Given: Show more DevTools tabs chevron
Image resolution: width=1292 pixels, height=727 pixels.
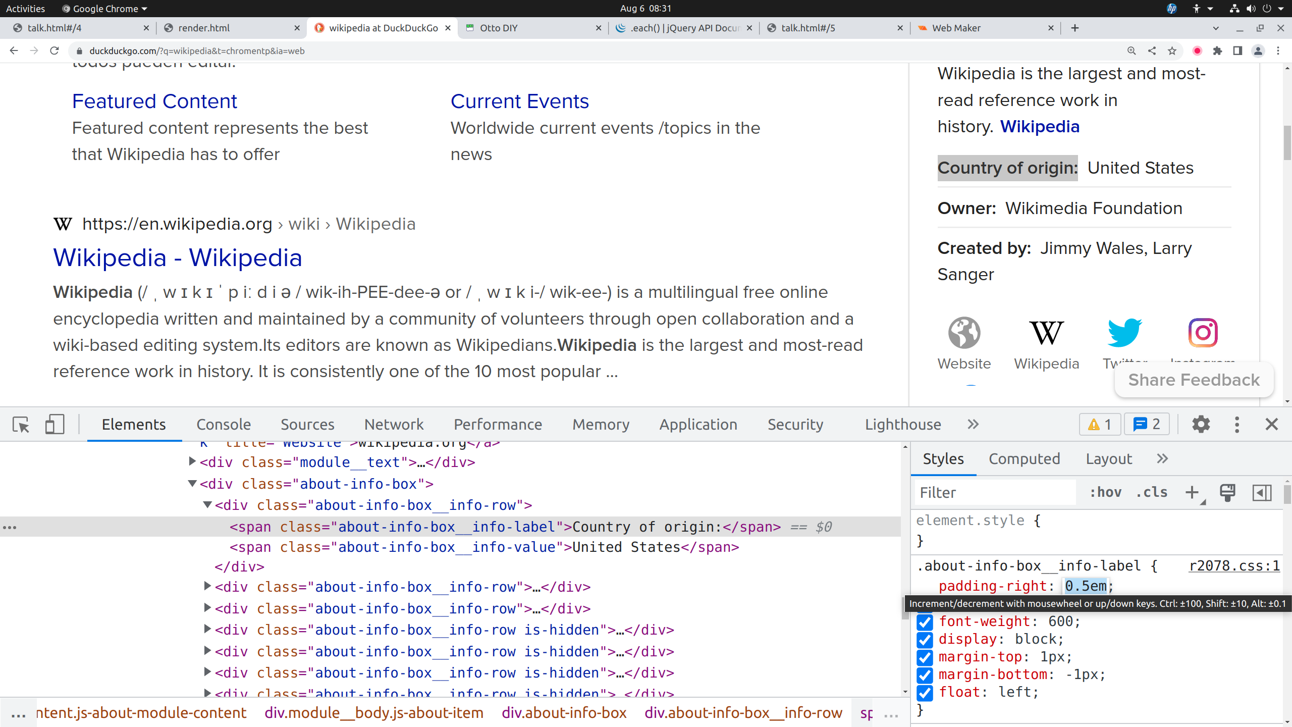Looking at the screenshot, I should click(x=973, y=425).
